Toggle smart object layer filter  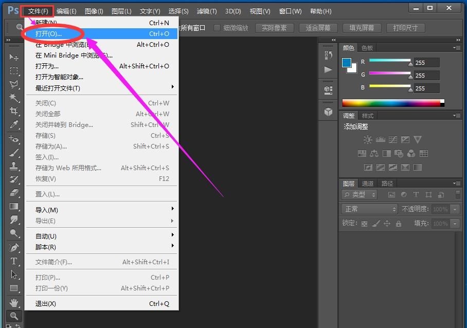click(441, 195)
